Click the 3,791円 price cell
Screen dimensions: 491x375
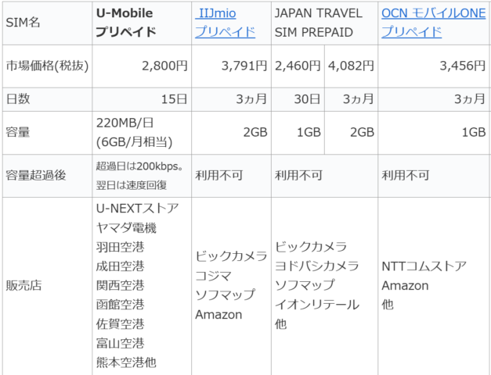coord(232,66)
